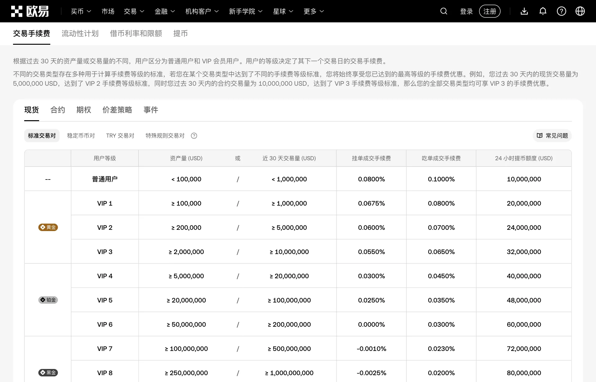
Task: Expand the 星球 dropdown menu
Action: click(283, 11)
